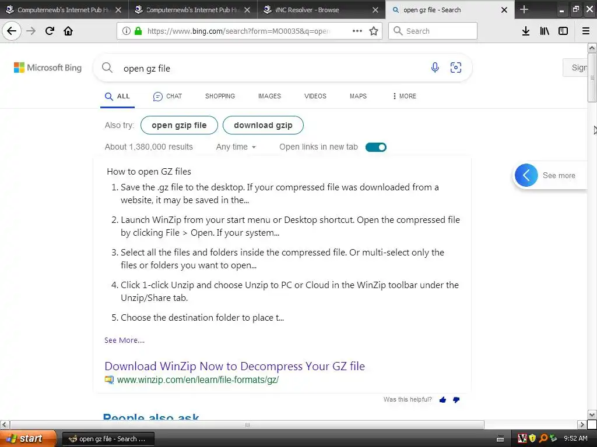Click the green padlock security icon
Image resolution: width=597 pixels, height=447 pixels.
(138, 31)
